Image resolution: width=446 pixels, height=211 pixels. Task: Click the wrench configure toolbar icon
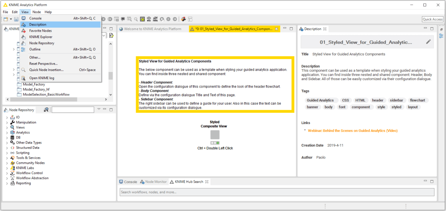pyautogui.click(x=184, y=19)
